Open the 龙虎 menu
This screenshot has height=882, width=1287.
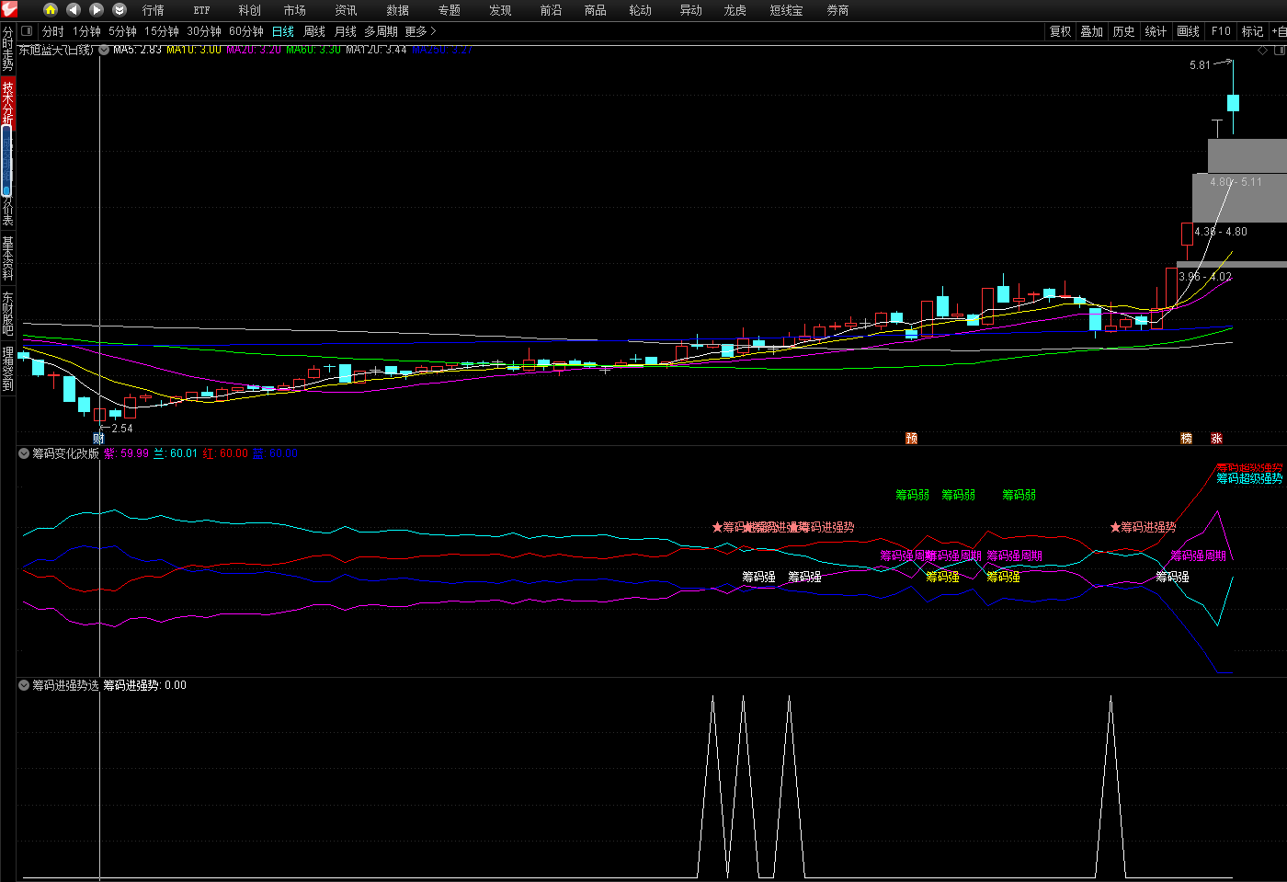point(735,10)
